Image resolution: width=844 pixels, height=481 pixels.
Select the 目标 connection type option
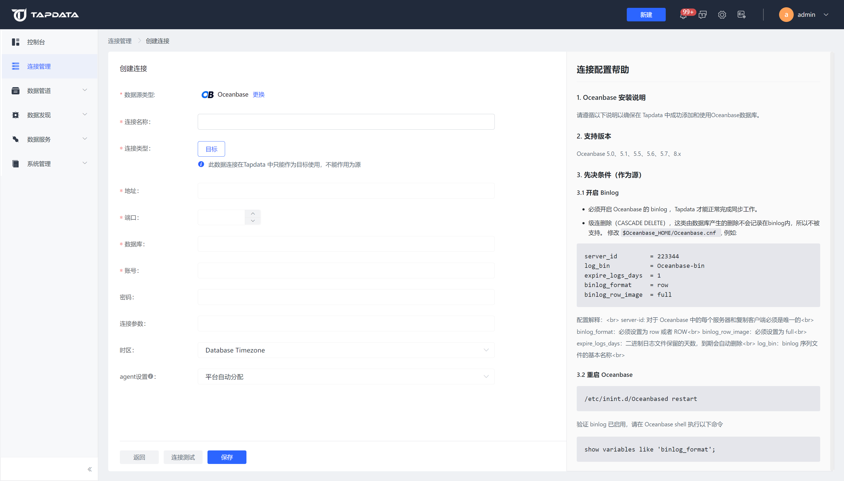211,149
